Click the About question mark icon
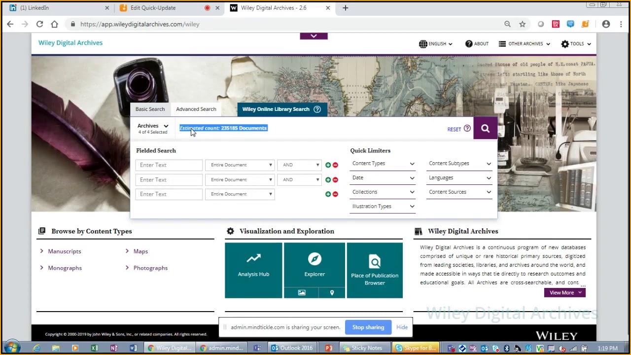This screenshot has height=355, width=631. click(x=469, y=44)
